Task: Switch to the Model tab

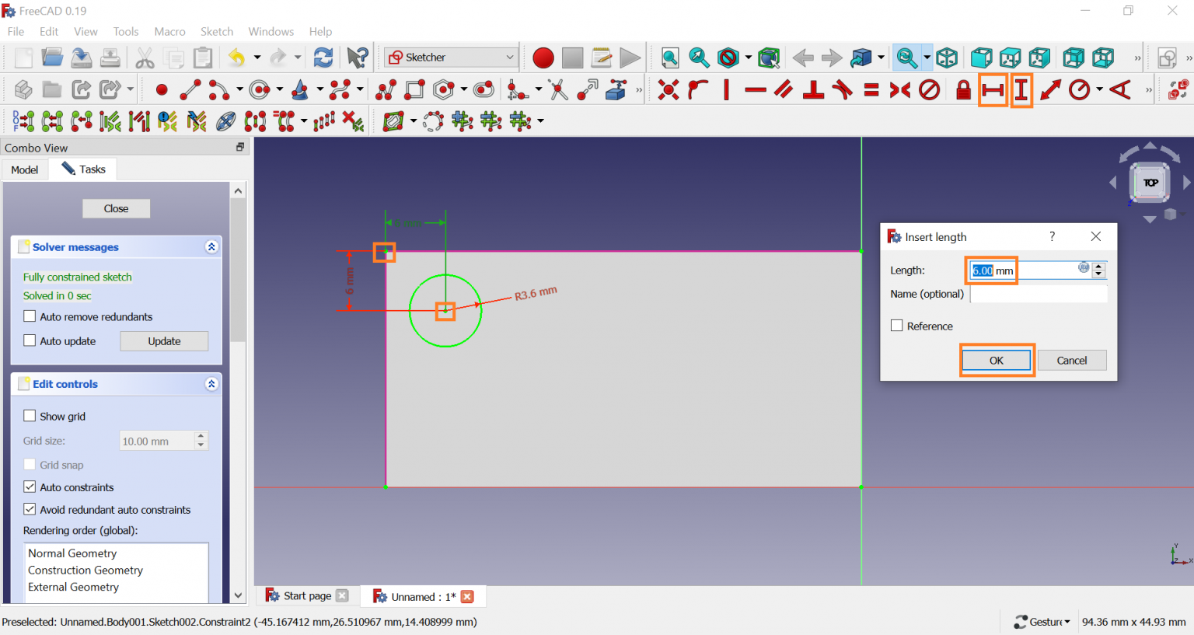Action: 25,169
